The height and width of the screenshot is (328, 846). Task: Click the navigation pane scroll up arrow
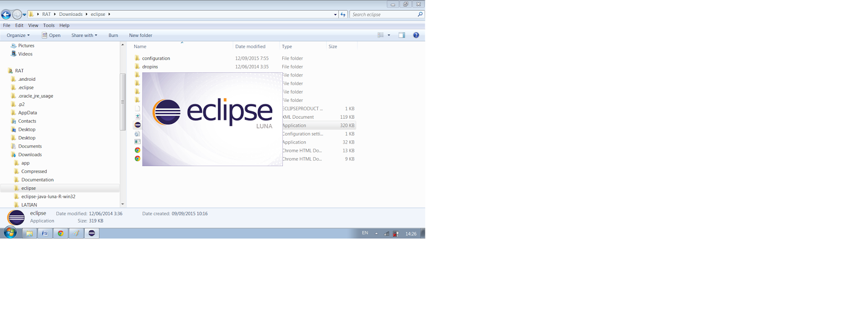pos(123,45)
